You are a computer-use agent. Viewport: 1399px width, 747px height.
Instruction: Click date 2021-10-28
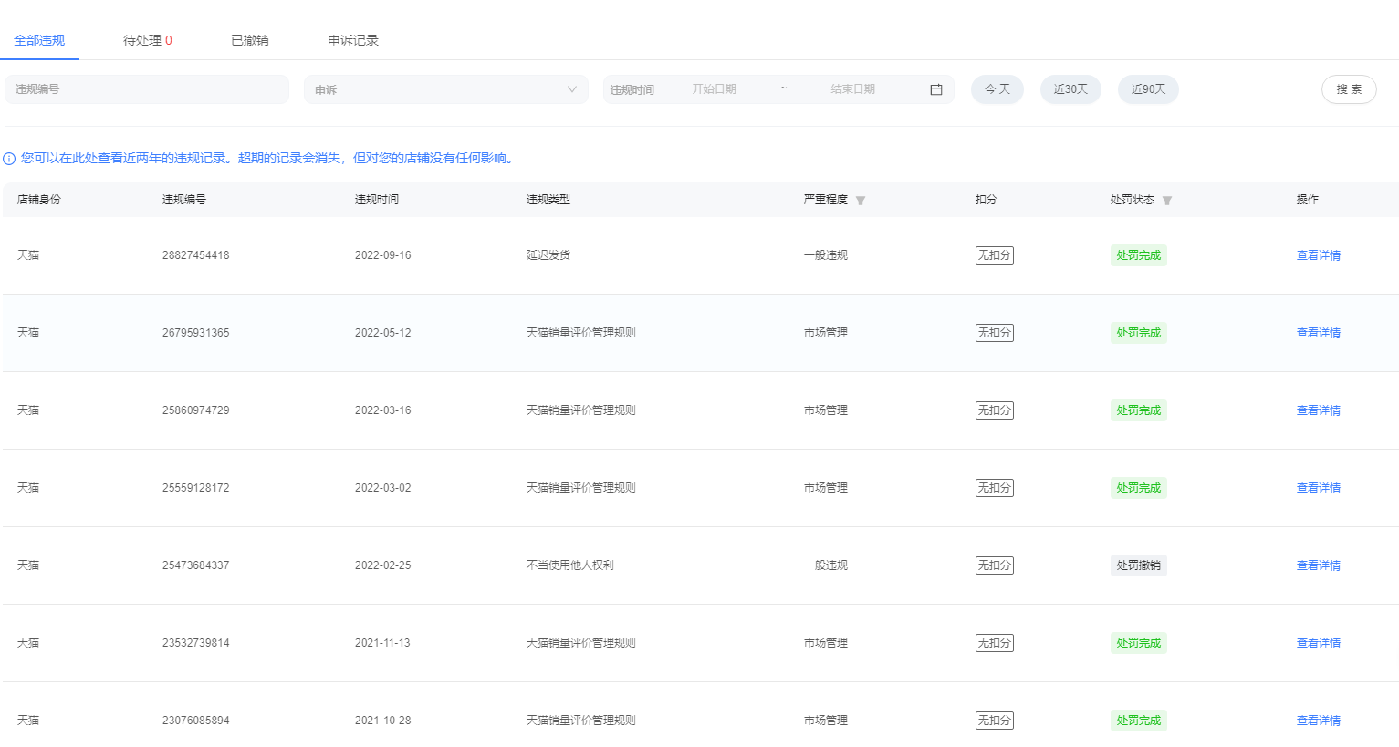coord(383,721)
